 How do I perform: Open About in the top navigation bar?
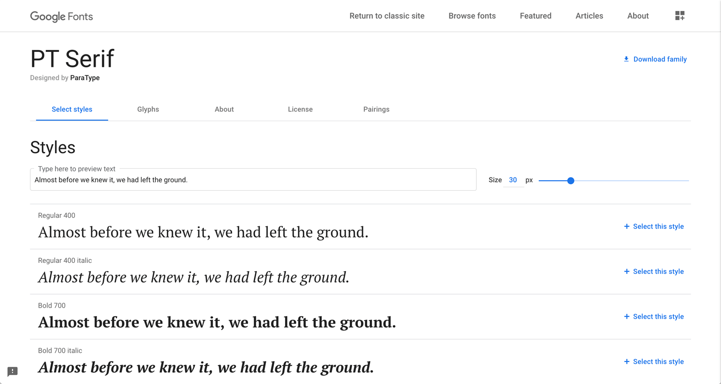tap(638, 16)
